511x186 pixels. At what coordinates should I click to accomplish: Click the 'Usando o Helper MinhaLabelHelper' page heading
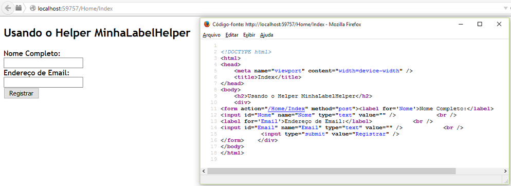pos(97,33)
